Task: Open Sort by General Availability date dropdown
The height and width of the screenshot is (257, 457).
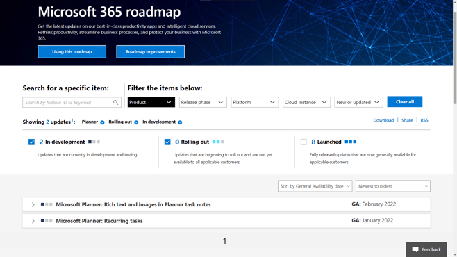Action: point(315,186)
